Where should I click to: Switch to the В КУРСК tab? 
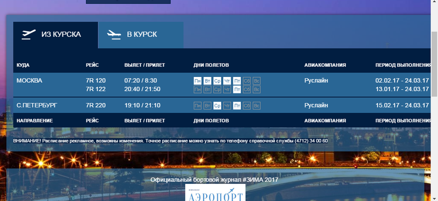141,35
